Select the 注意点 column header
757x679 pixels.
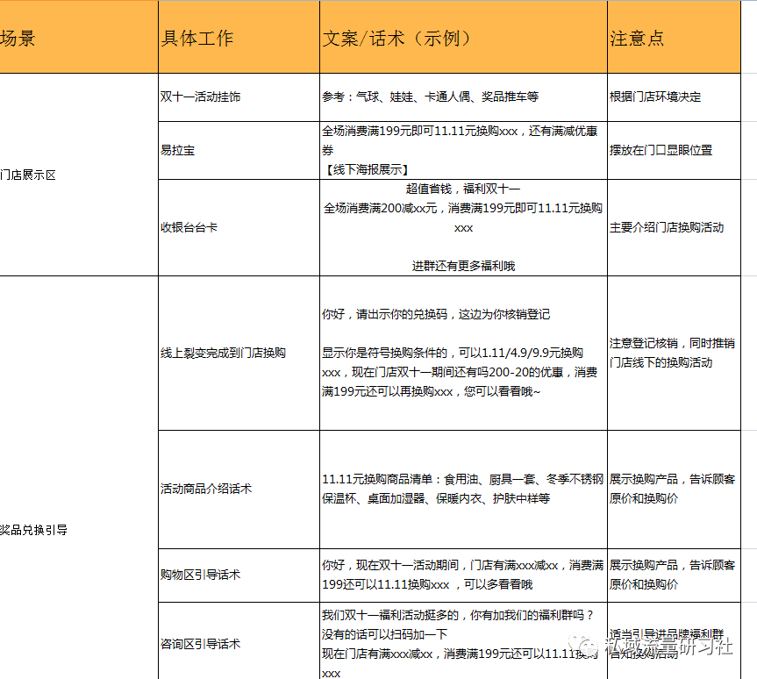(674, 37)
